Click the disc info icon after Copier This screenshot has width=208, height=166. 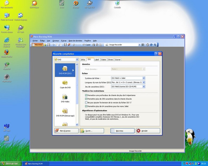(x=93, y=45)
